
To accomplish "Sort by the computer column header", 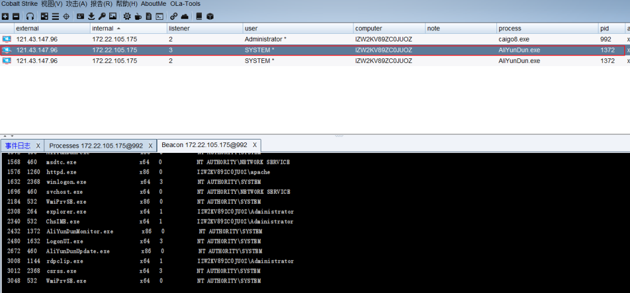I will pyautogui.click(x=389, y=29).
